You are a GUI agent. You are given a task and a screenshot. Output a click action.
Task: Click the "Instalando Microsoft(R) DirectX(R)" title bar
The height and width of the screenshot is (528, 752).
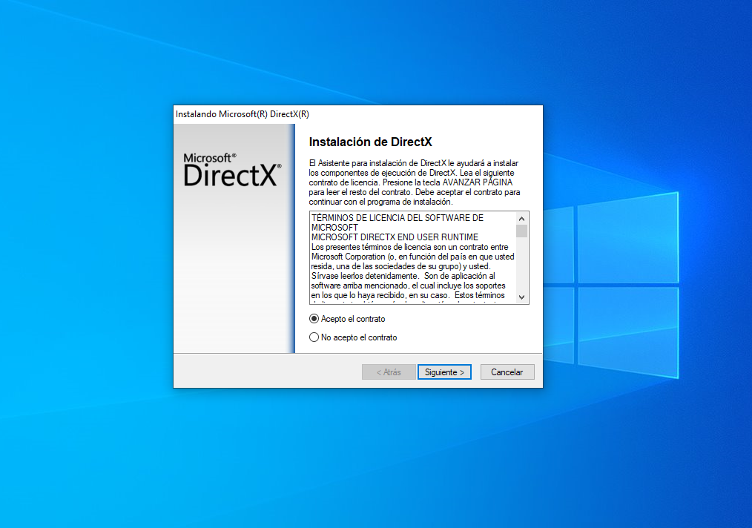click(x=357, y=114)
